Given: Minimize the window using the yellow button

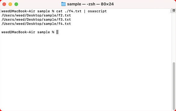Looking at the screenshot, I should 10,4.
